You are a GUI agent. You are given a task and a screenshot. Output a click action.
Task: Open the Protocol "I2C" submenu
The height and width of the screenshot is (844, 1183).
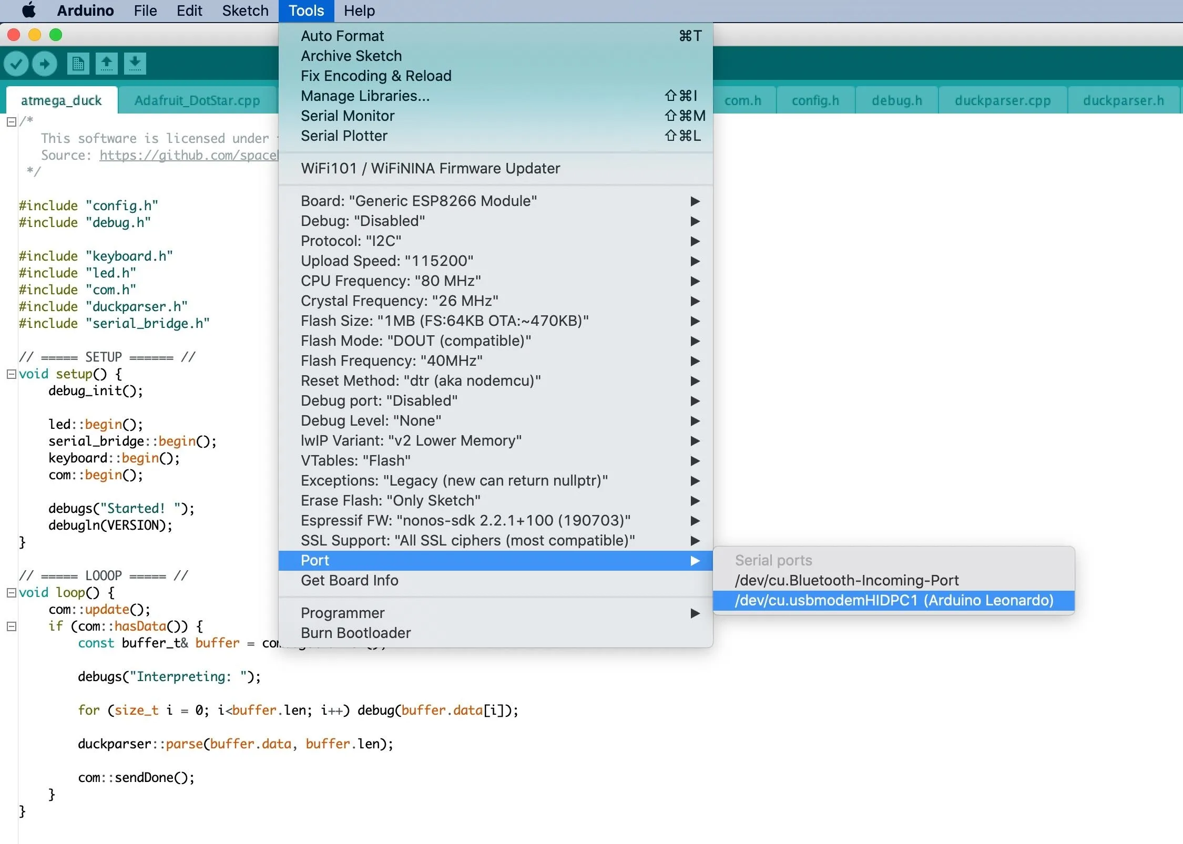[x=496, y=241]
